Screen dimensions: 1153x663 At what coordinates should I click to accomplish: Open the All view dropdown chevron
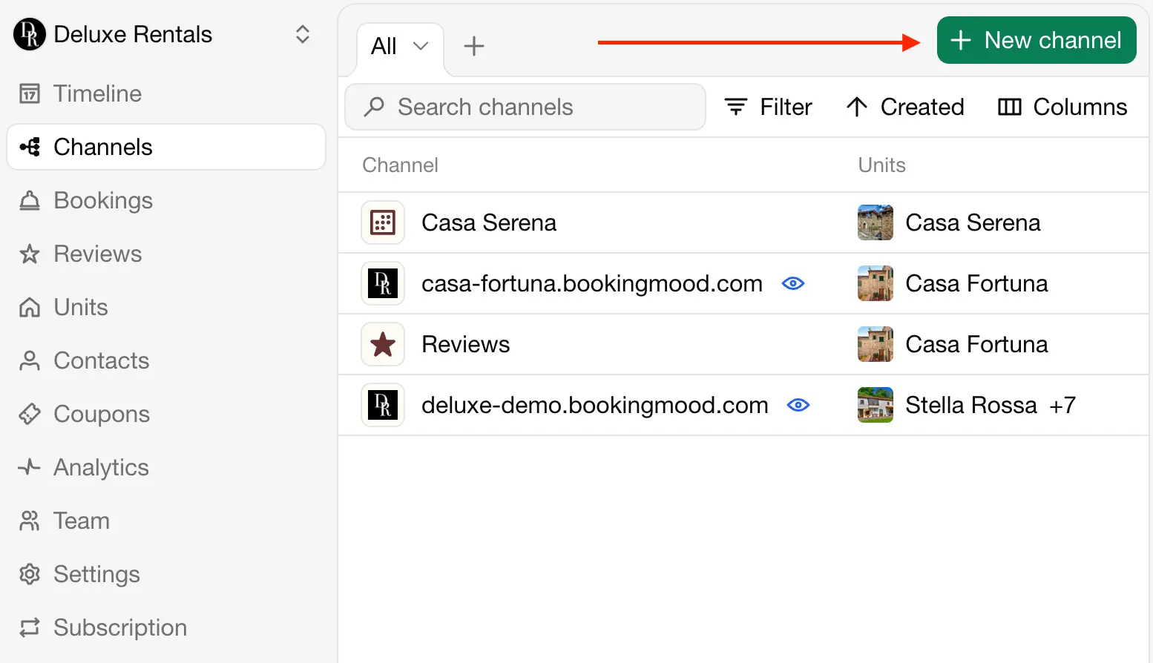tap(421, 46)
